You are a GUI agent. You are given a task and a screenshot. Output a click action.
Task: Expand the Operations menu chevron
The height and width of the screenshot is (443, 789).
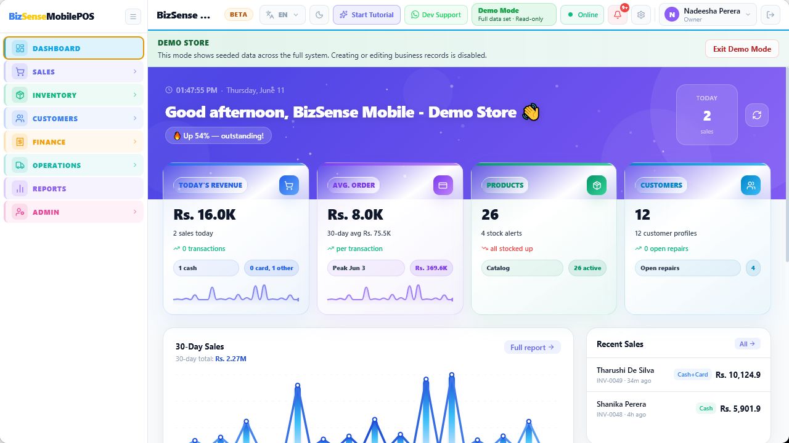(135, 166)
